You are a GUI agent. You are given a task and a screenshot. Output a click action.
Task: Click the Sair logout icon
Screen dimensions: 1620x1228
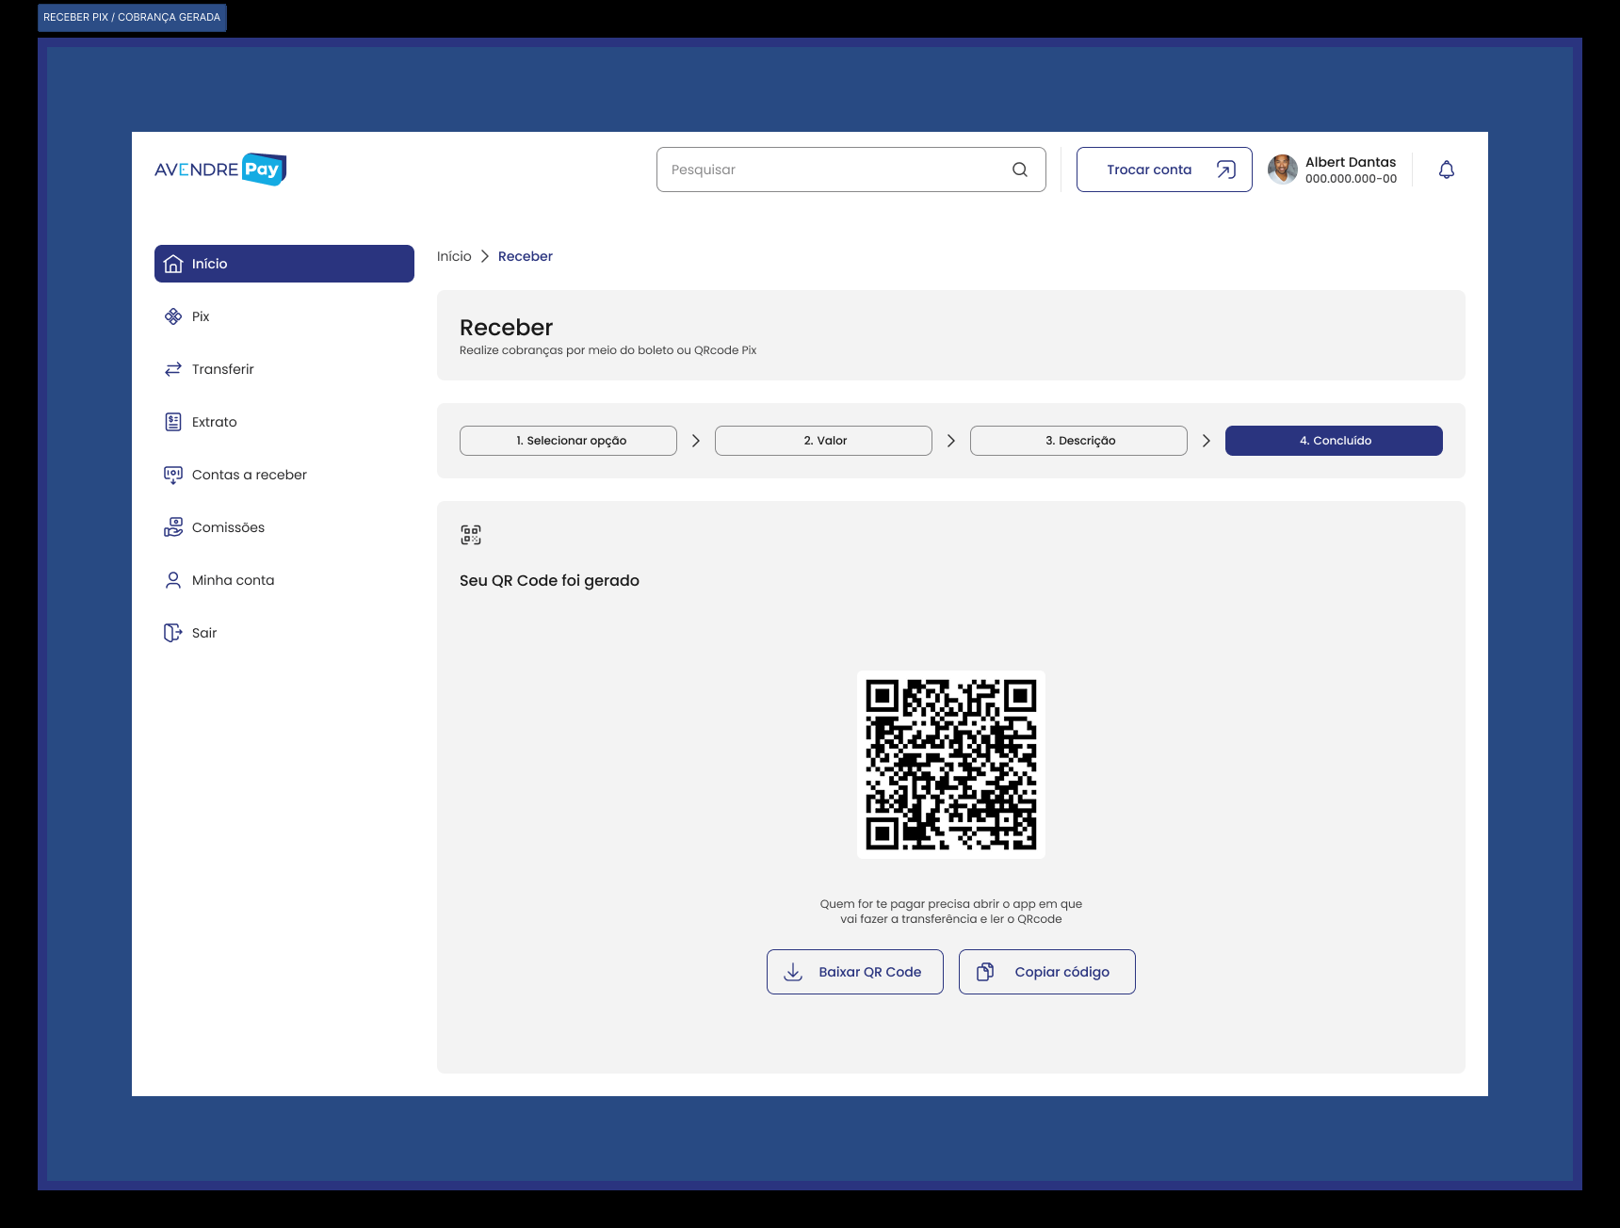(173, 633)
